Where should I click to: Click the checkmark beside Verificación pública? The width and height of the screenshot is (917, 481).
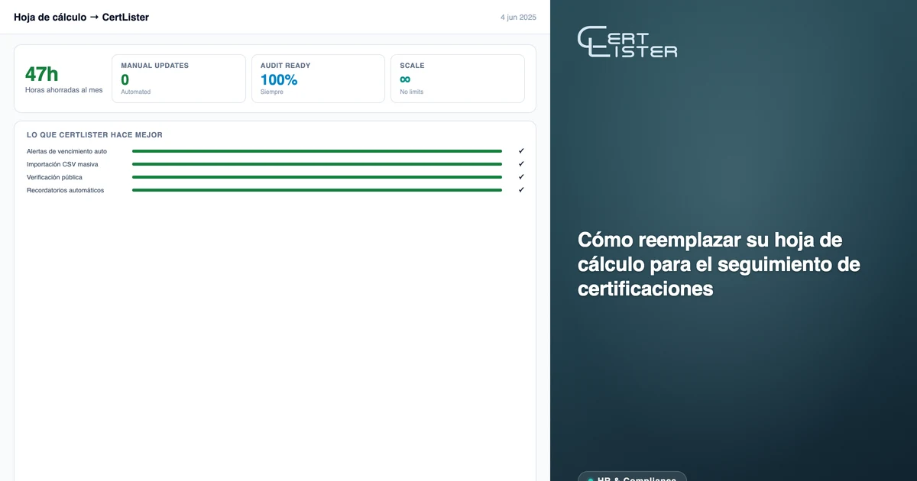coord(521,177)
